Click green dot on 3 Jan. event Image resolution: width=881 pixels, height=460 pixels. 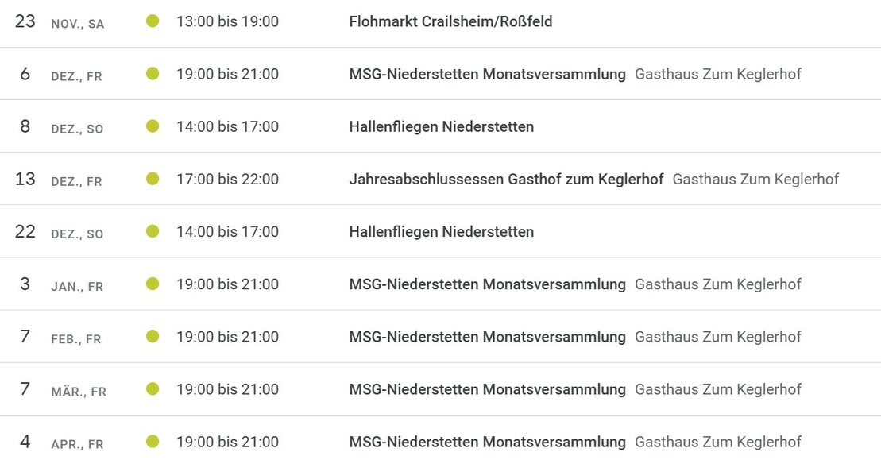[x=153, y=284]
